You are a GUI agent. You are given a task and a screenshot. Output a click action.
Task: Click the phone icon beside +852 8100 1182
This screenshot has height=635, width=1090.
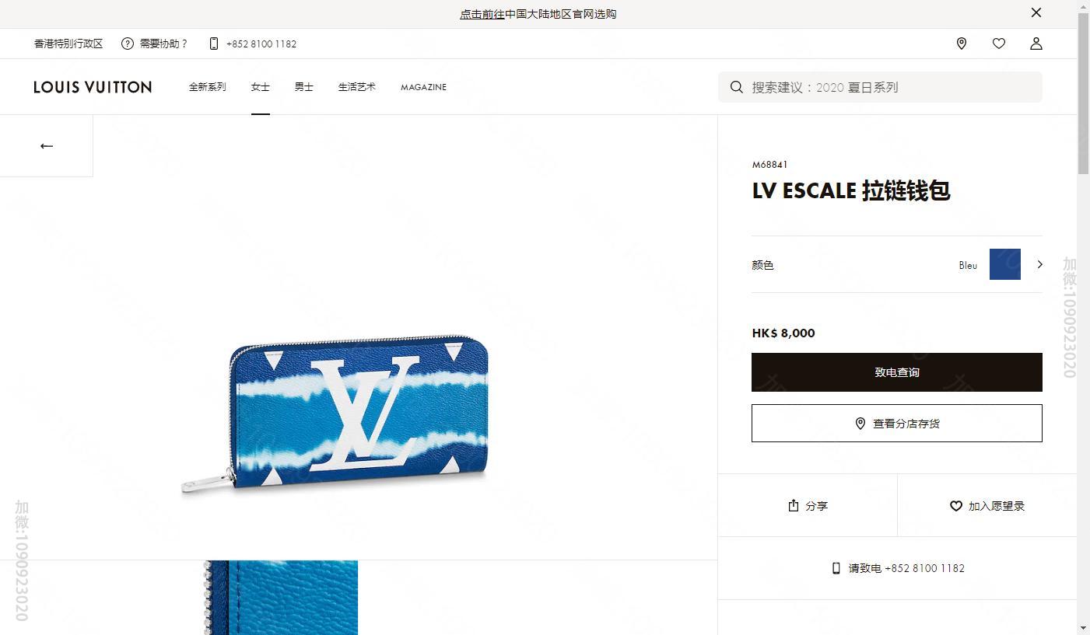[214, 44]
